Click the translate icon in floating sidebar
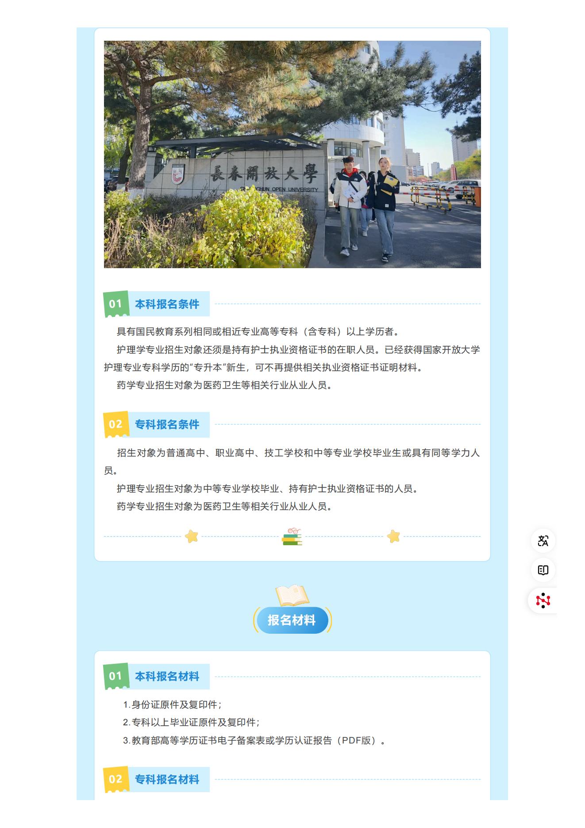The width and height of the screenshot is (585, 828). [543, 540]
